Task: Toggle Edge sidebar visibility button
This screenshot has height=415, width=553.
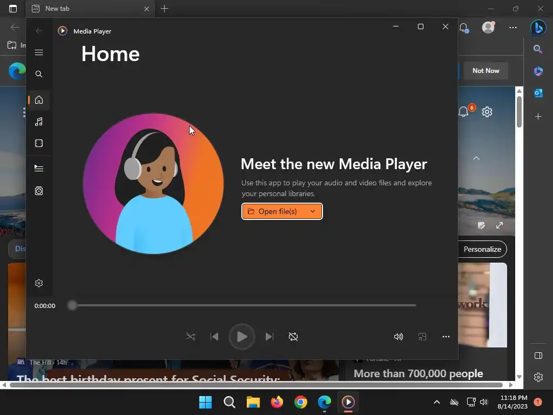Action: click(538, 356)
